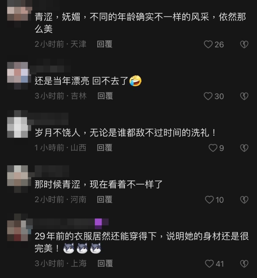The width and height of the screenshot is (257, 278).
Task: Tap broken-heart dislike on Jilin comment
Action: click(x=244, y=96)
